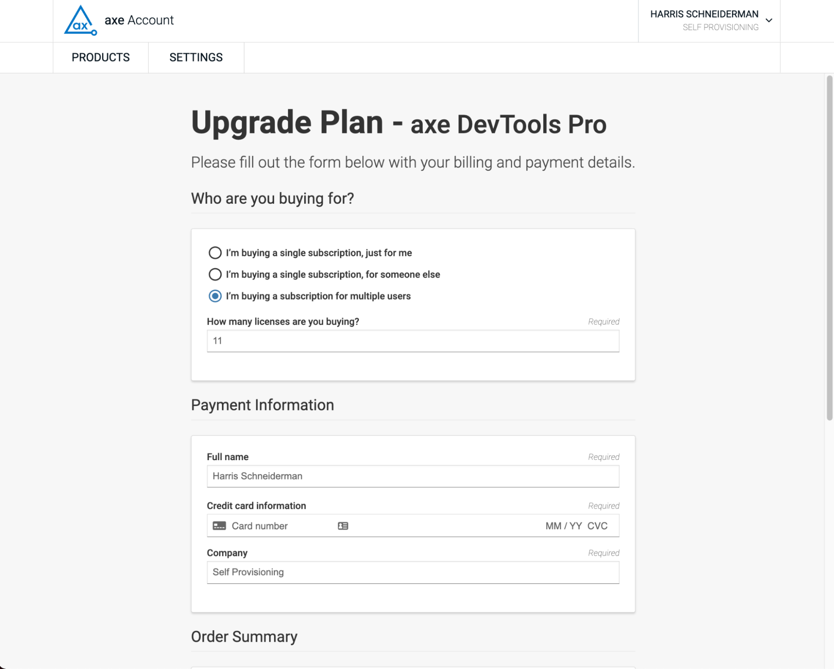Open the SETTINGS menu

click(196, 57)
